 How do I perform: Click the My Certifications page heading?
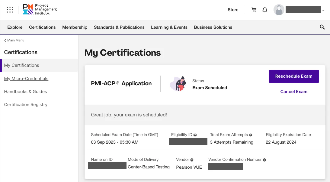(x=123, y=53)
